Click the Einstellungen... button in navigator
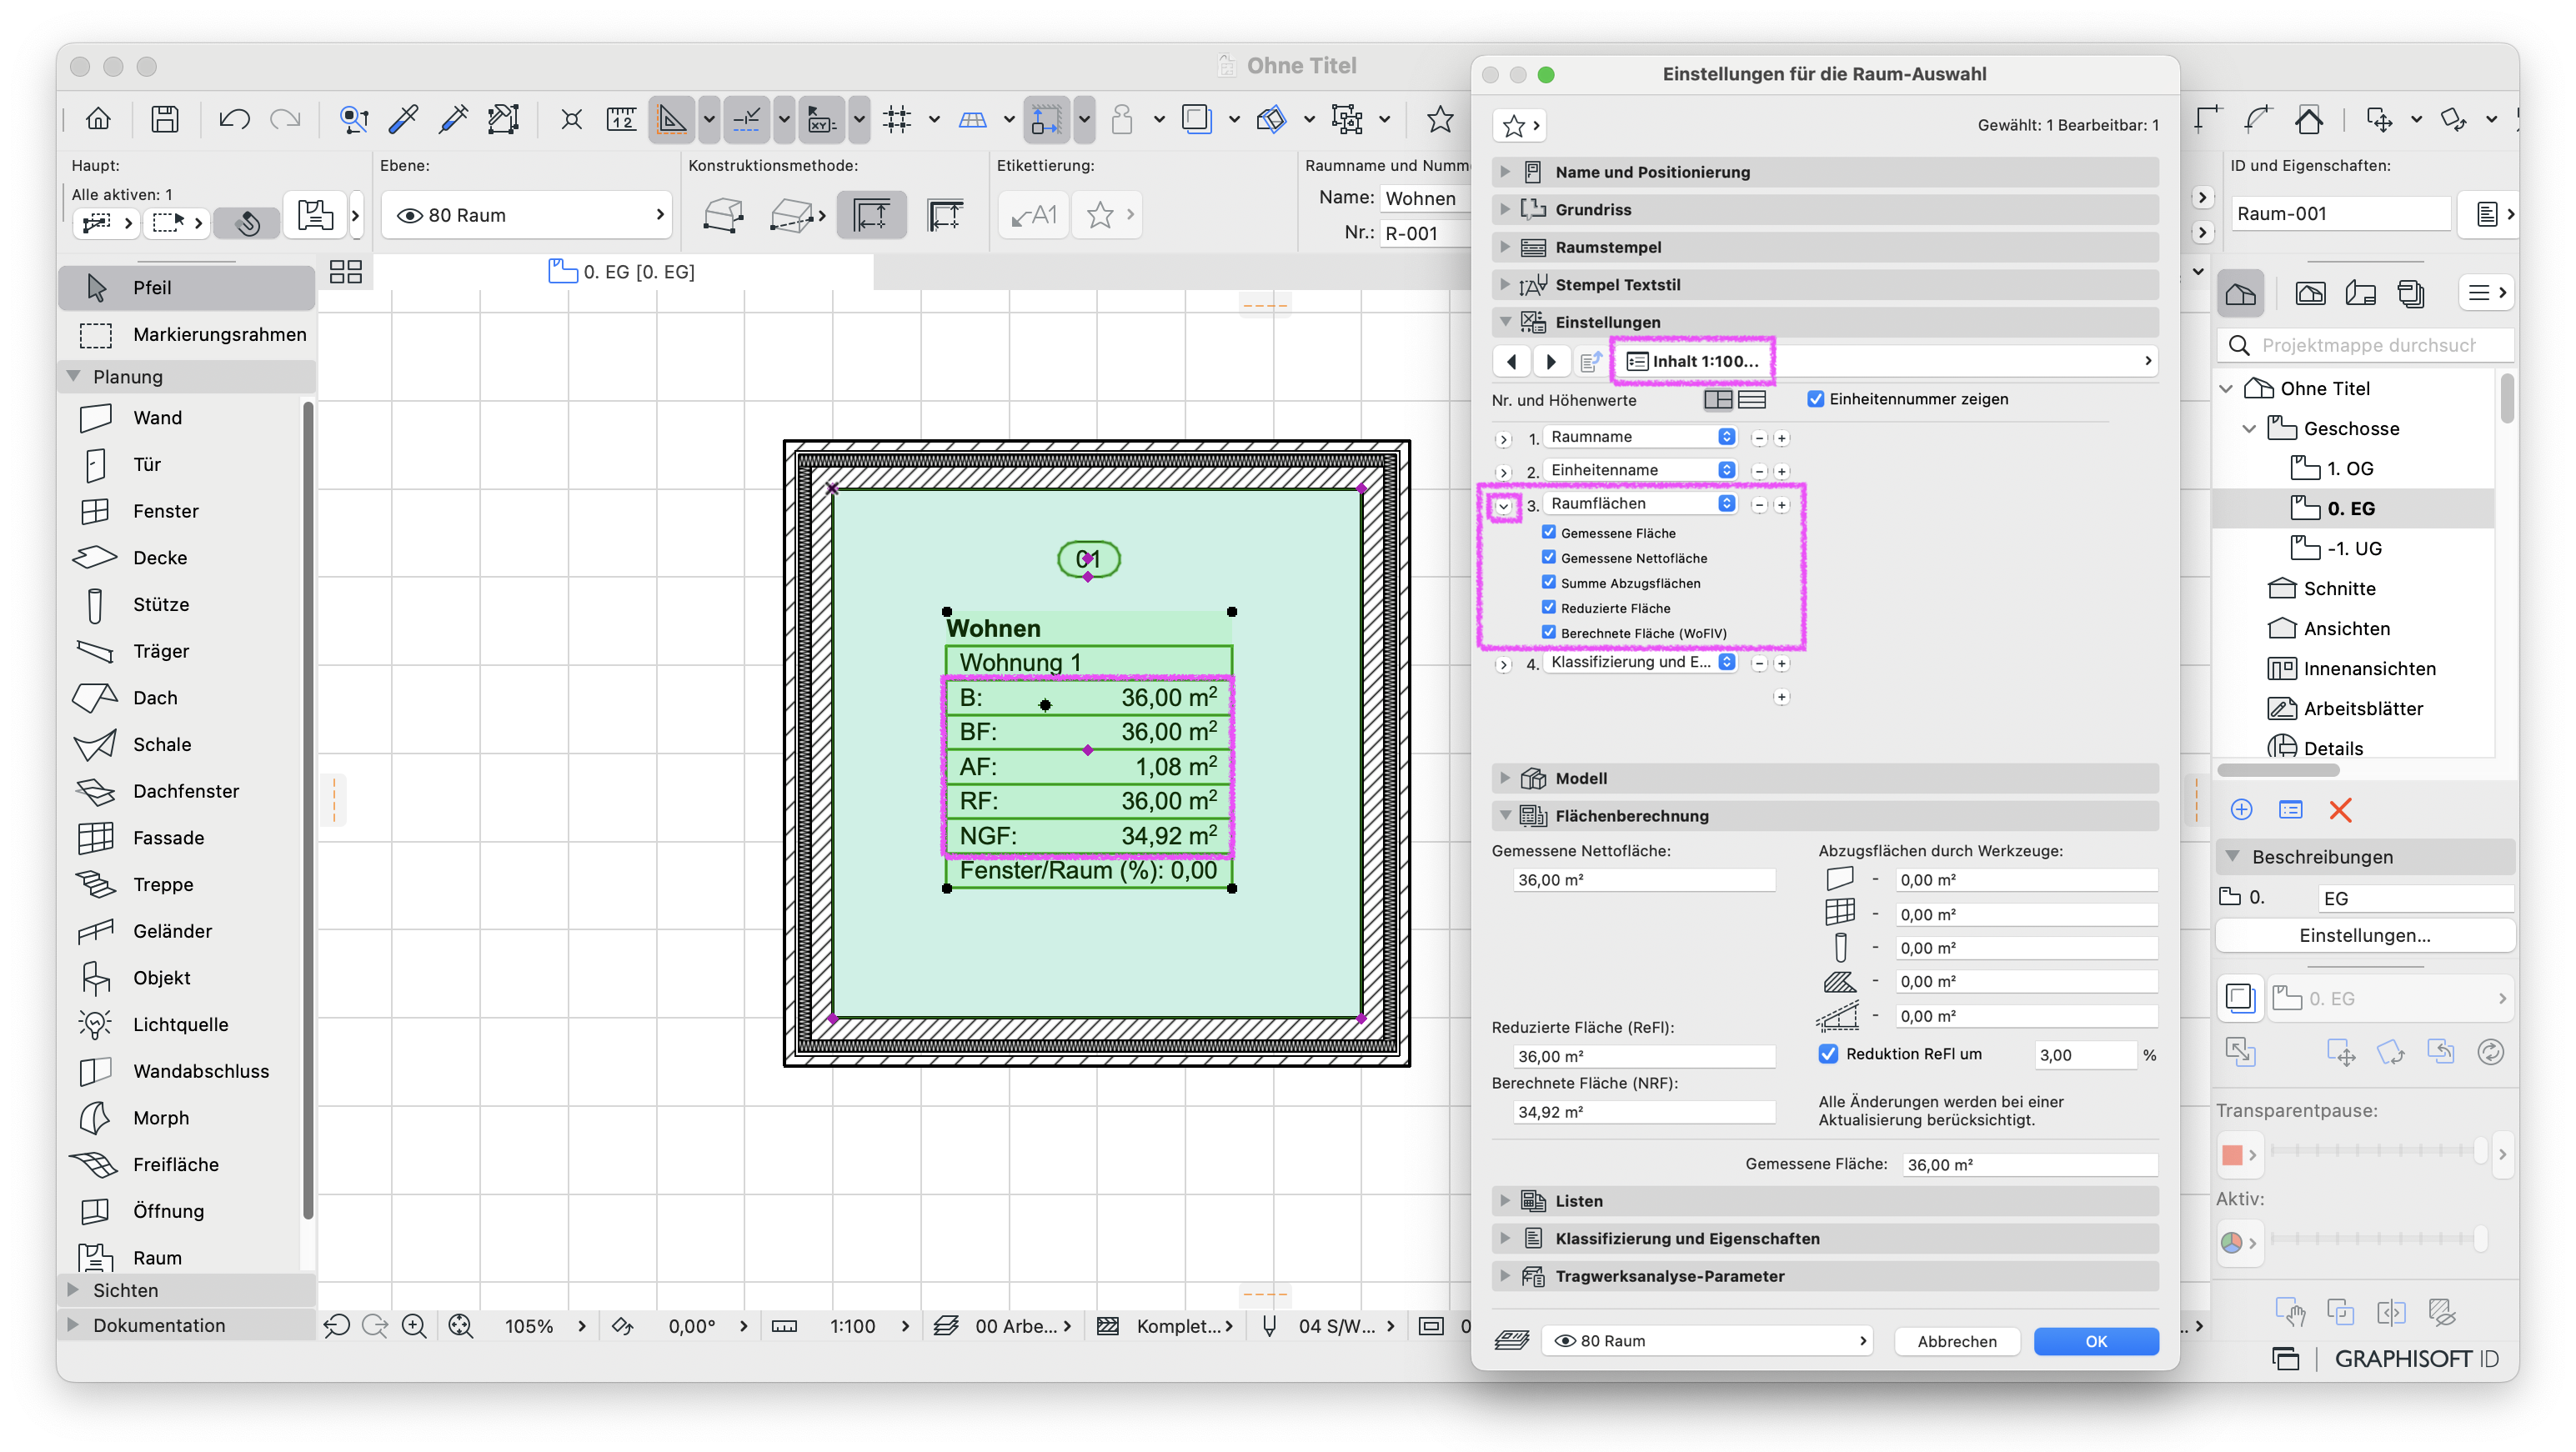The image size is (2576, 1452). [2364, 935]
